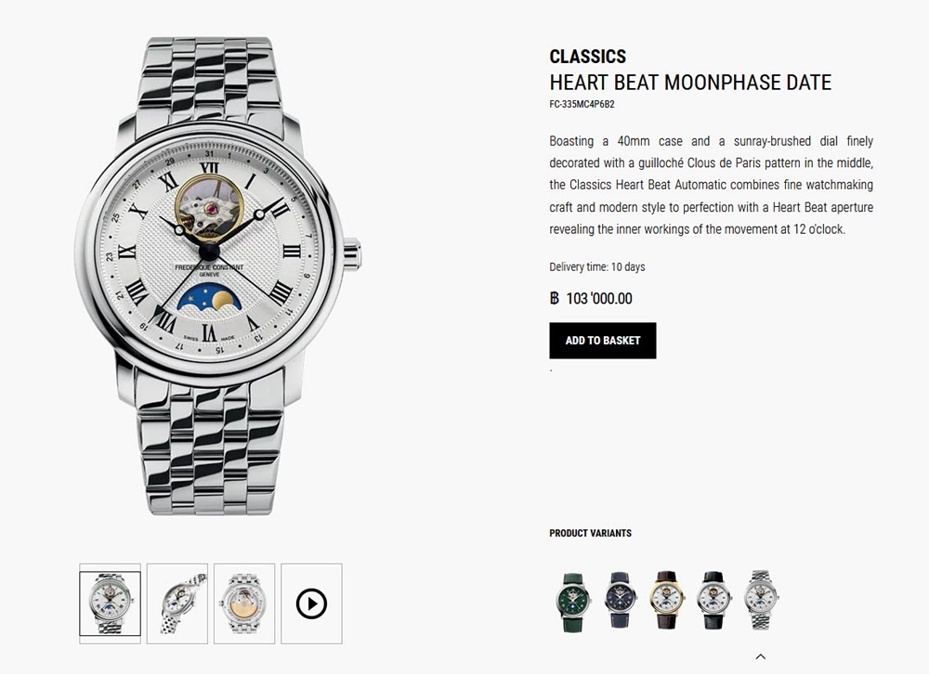929x674 pixels.
Task: Click the Add to Basket button
Action: point(603,341)
